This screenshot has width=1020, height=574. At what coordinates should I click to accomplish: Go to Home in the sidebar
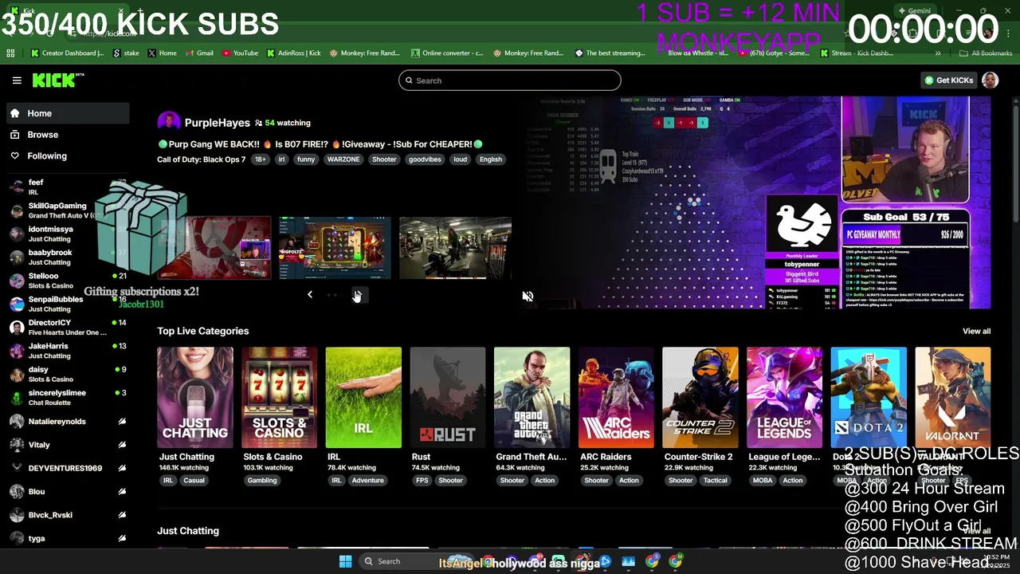click(67, 113)
